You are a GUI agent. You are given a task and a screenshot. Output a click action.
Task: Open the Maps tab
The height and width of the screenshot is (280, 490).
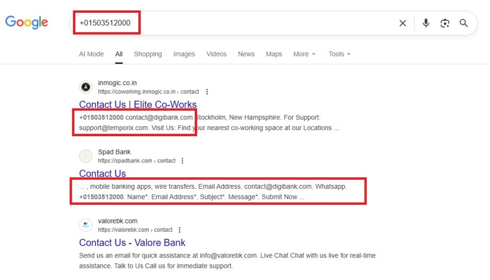point(274,54)
